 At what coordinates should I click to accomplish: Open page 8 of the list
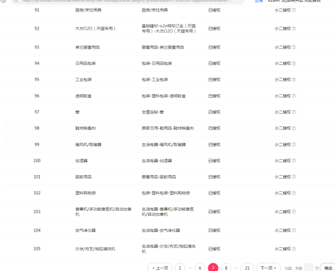(x=226, y=268)
